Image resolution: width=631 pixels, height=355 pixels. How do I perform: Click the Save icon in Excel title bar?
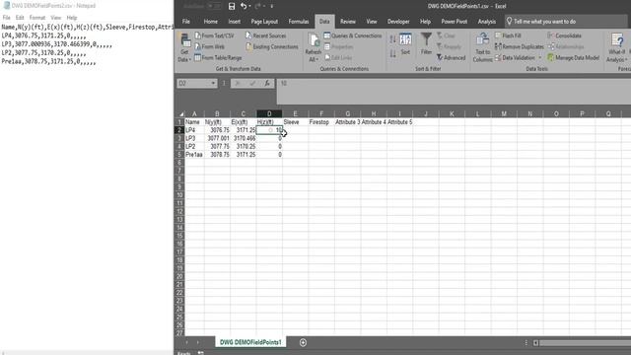pyautogui.click(x=232, y=6)
